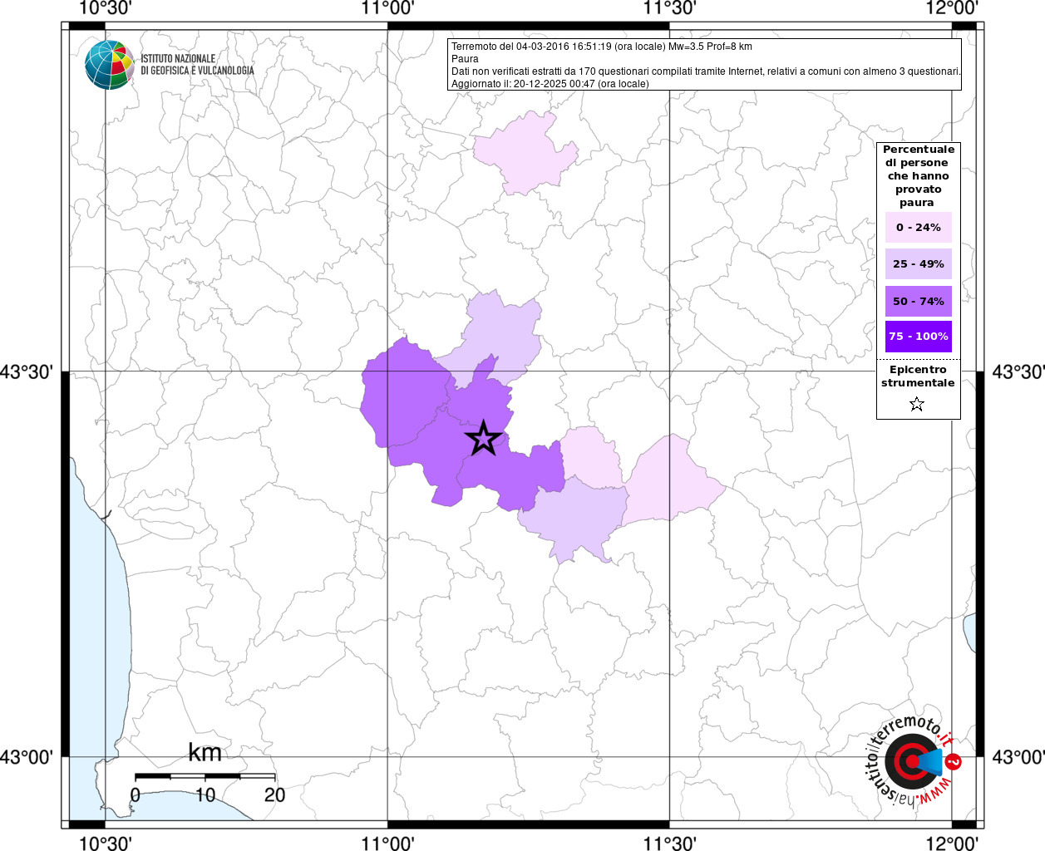
Task: Click the right 43°00' latitude label
Action: tap(1018, 757)
